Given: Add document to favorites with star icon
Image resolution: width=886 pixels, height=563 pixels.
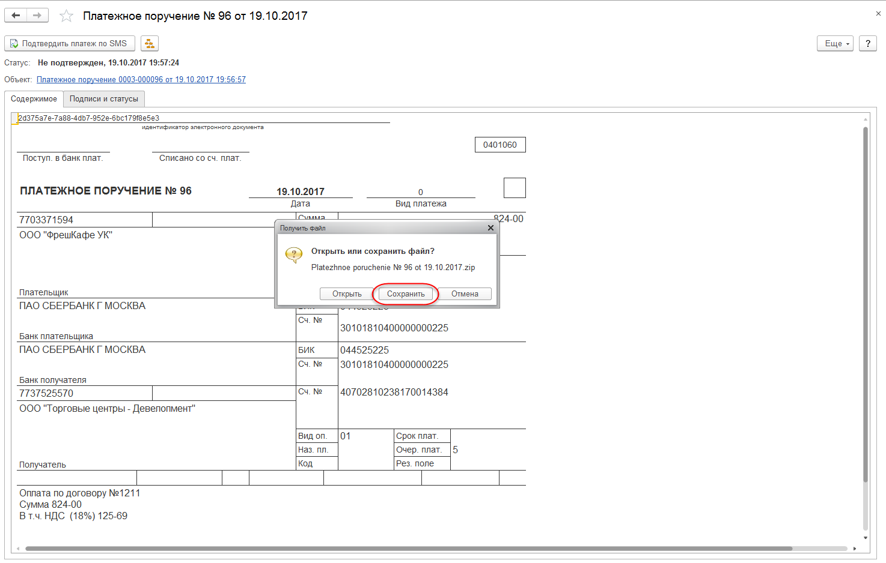Looking at the screenshot, I should pyautogui.click(x=66, y=16).
